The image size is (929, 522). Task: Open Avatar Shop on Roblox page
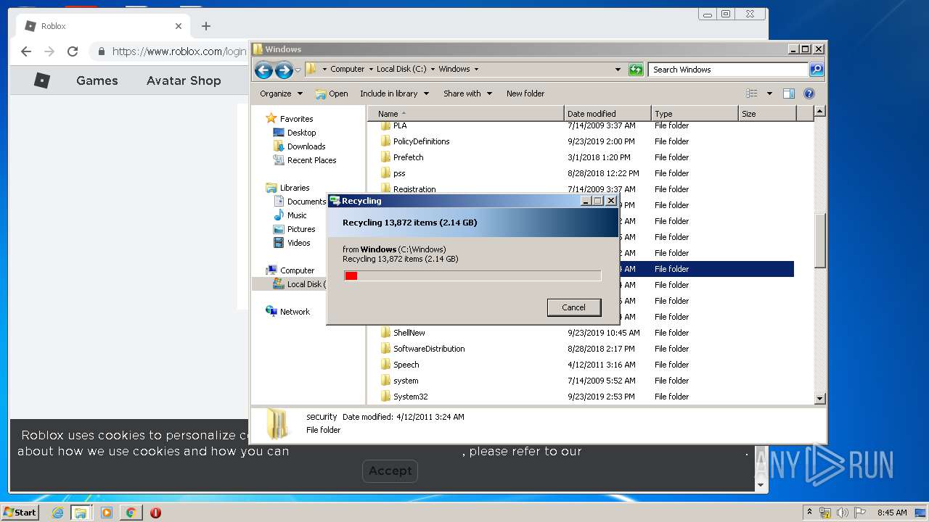[184, 80]
